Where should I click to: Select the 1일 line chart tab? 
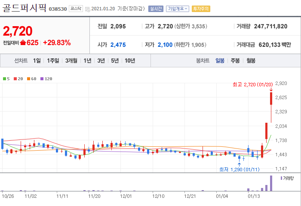37,61
